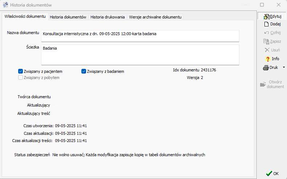Screen dimensions: 287x179
Task: Uncheck the Związany z pacjentem checkbox
Action: (x=21, y=71)
